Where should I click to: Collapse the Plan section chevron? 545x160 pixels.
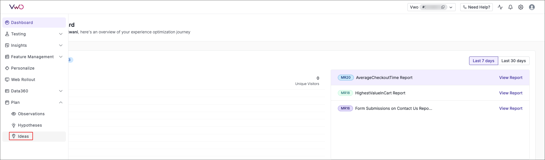tap(61, 102)
